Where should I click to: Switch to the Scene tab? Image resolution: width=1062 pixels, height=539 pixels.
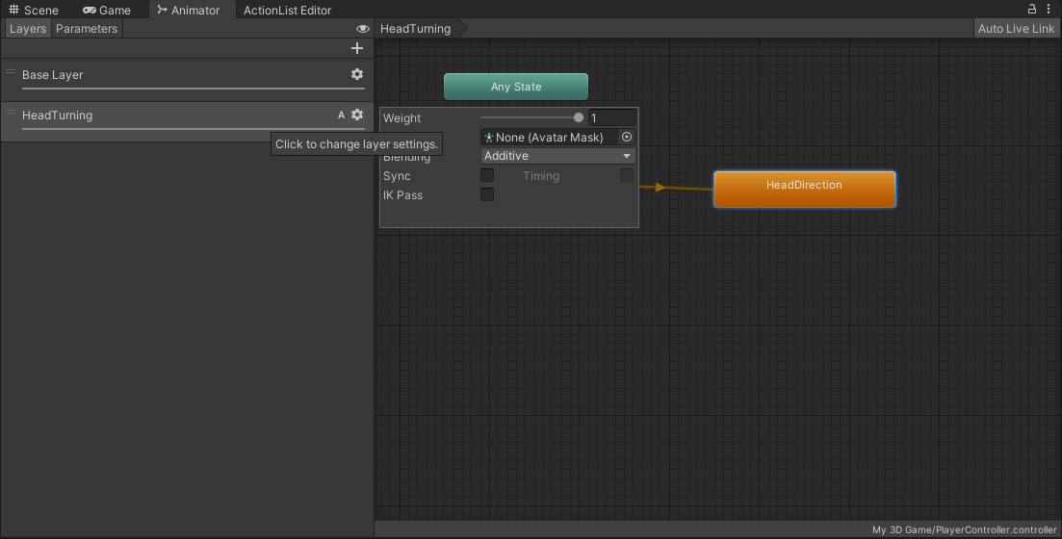[33, 11]
